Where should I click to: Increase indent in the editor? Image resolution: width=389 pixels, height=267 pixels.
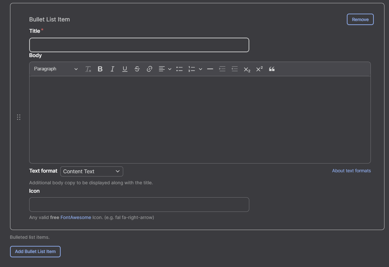(x=222, y=69)
